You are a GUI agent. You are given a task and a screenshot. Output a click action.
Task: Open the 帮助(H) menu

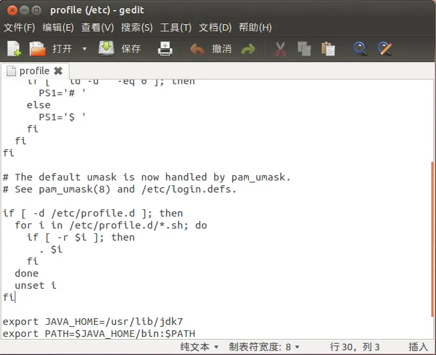(x=255, y=27)
